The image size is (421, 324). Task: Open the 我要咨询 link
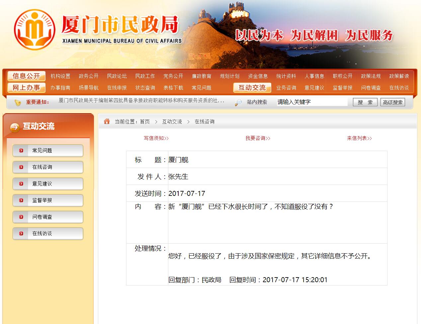[258, 138]
